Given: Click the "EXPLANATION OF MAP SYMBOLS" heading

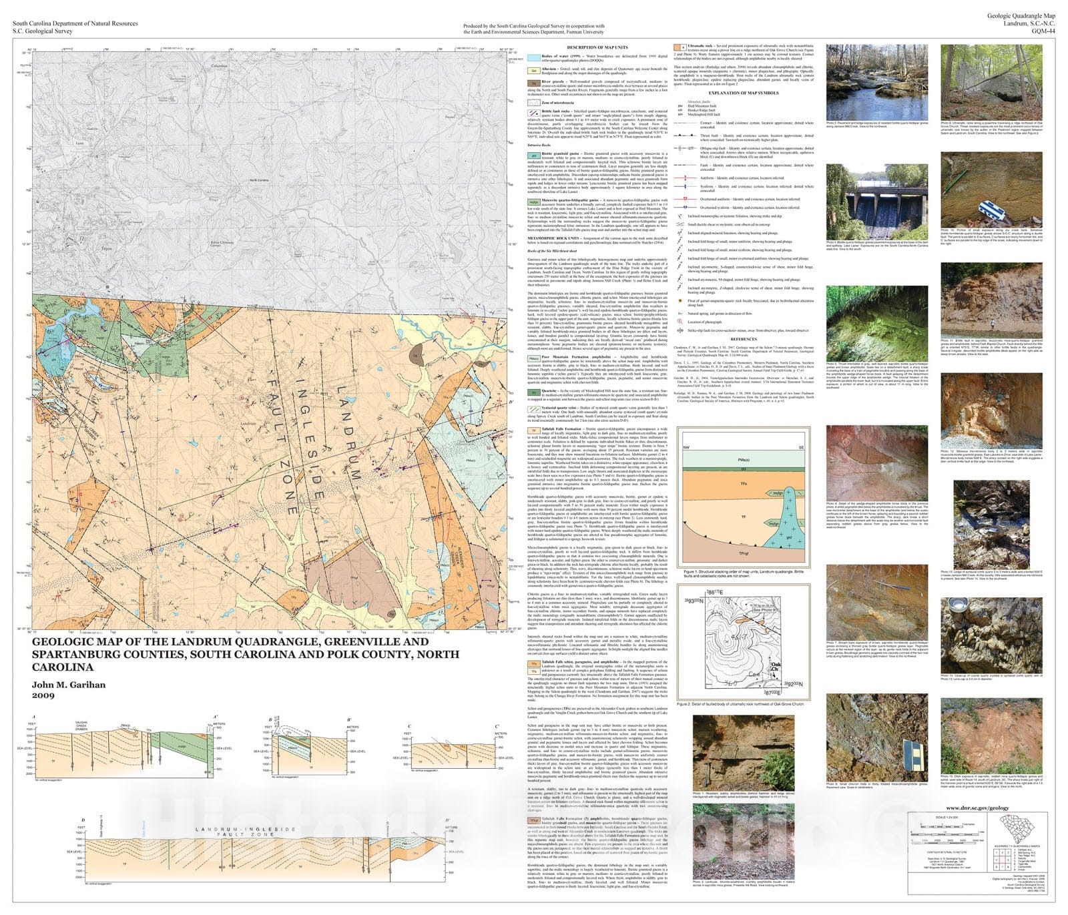Looking at the screenshot, I should point(745,93).
